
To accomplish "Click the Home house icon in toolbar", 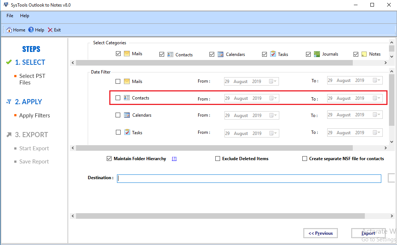I will point(9,30).
